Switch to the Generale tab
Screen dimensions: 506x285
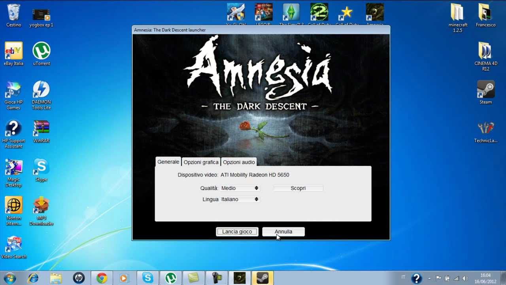point(168,162)
